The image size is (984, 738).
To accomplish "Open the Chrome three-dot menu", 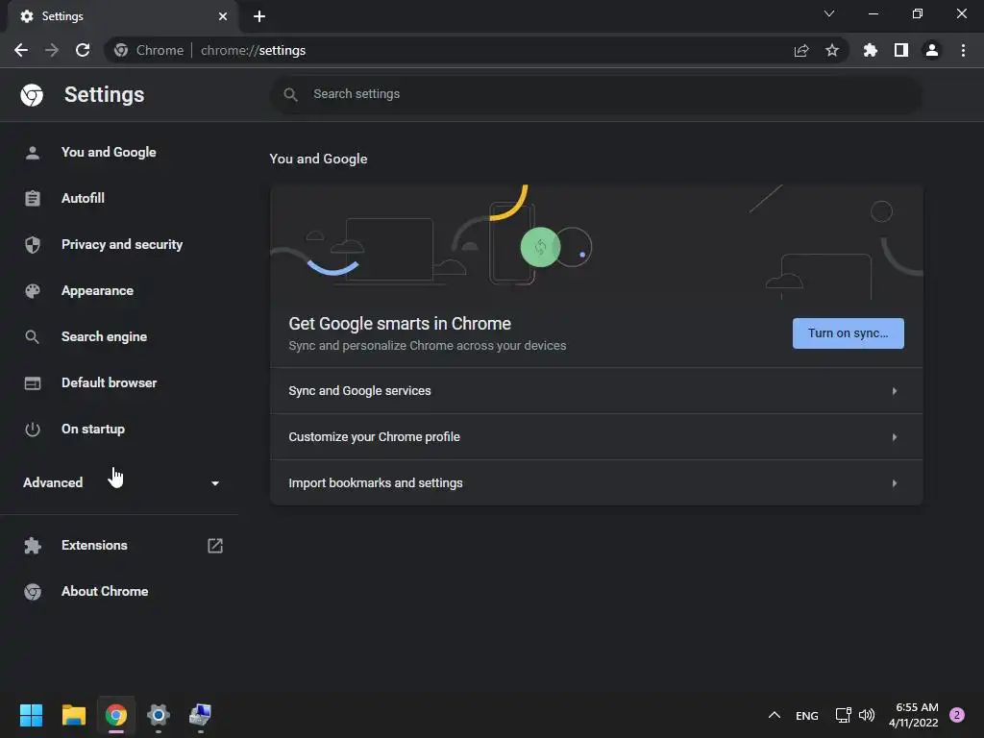I will pyautogui.click(x=963, y=50).
